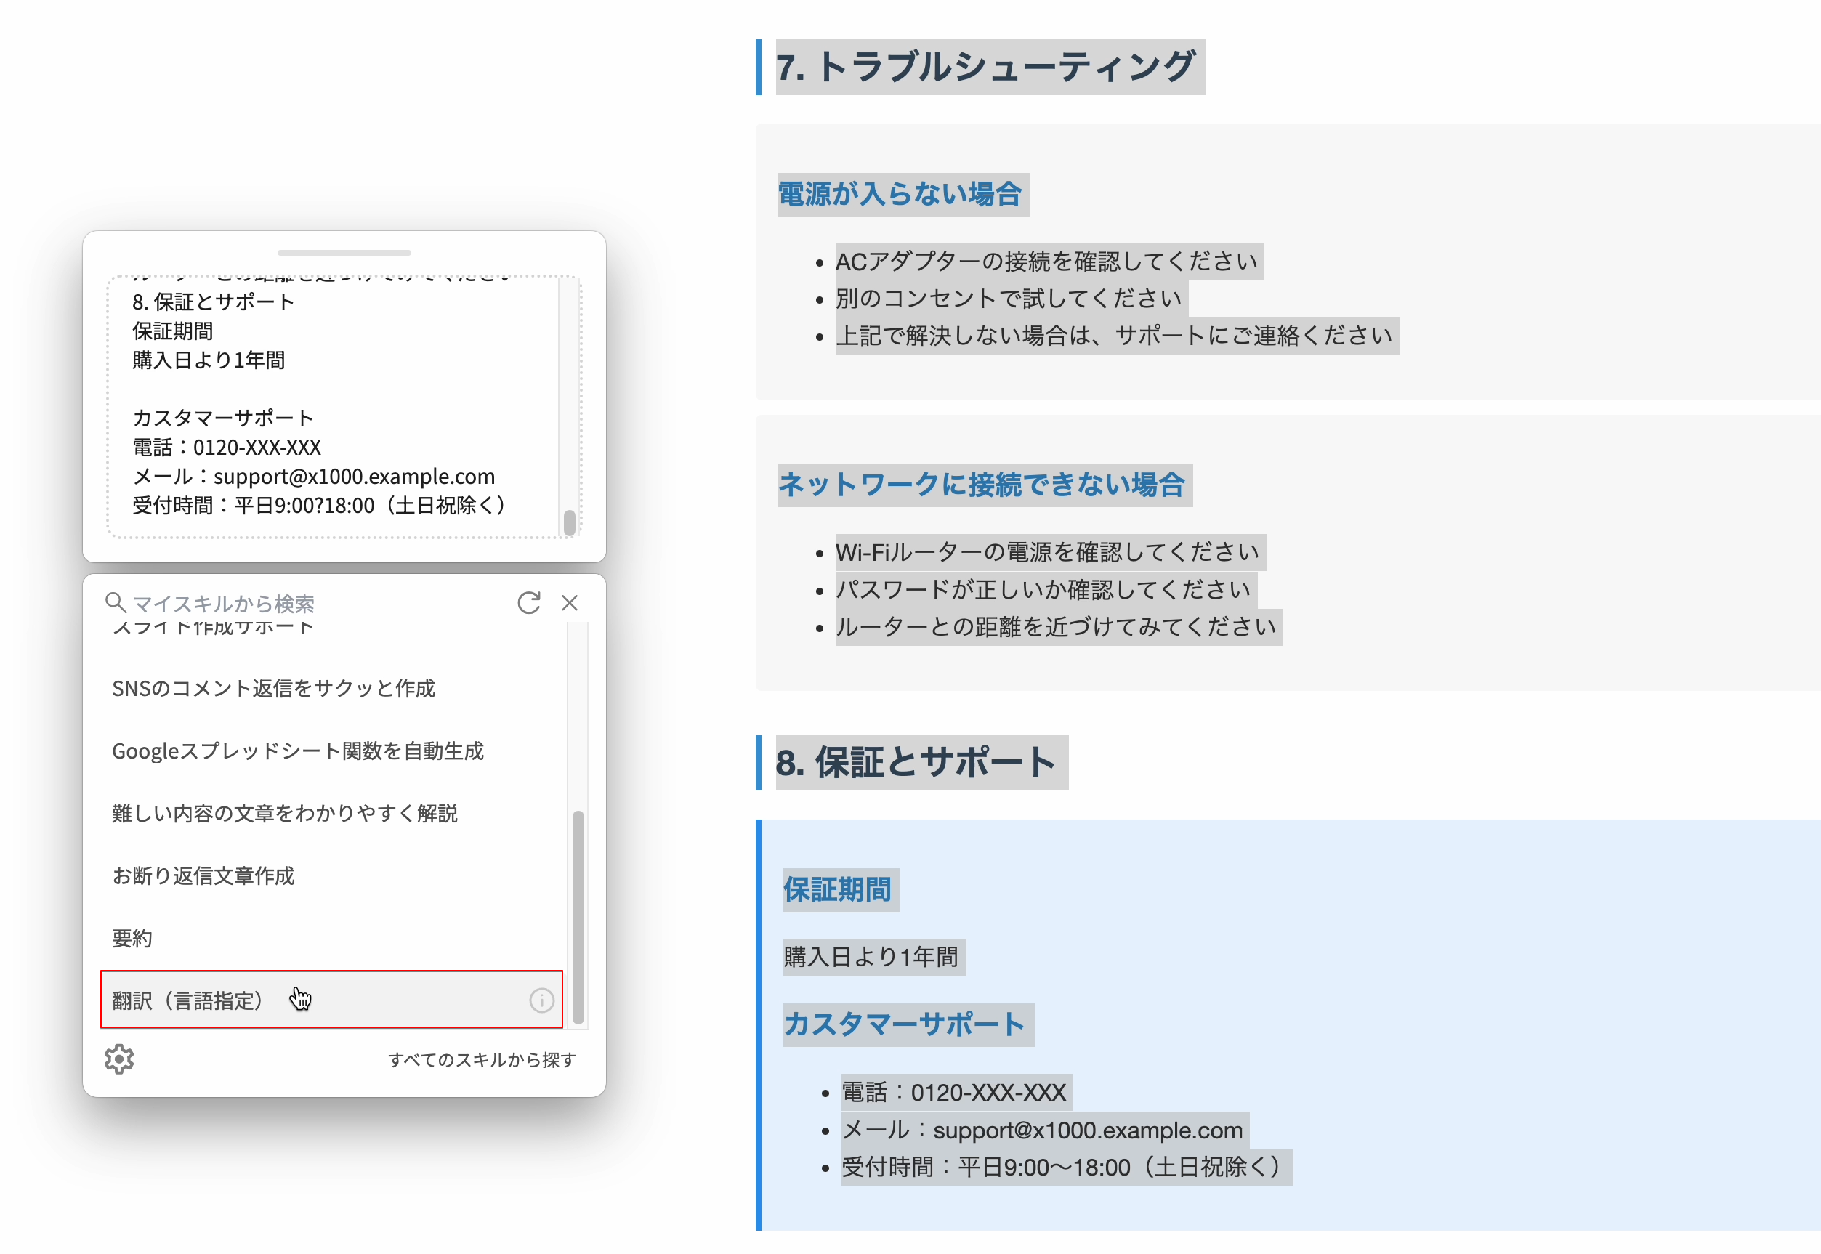Click 電話：0120-XXX-XXX line in preview box
Screen dimensions: 1821x1254
click(x=227, y=447)
